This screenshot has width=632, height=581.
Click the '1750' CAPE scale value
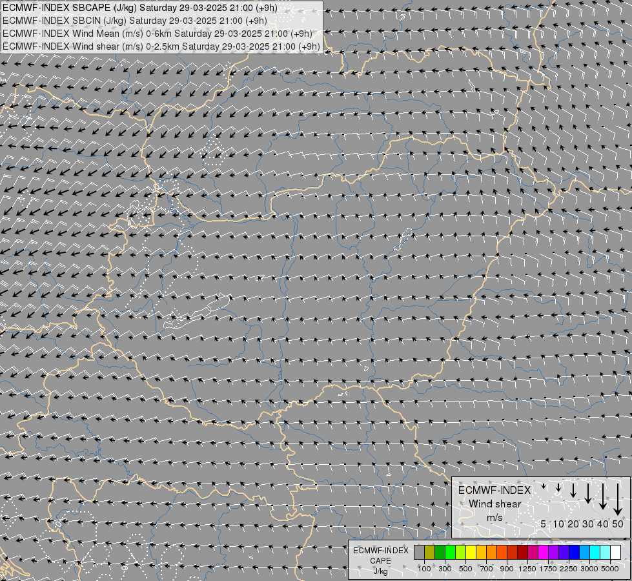click(x=548, y=569)
